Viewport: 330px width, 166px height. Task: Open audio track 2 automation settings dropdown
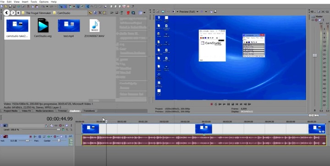pos(58,137)
